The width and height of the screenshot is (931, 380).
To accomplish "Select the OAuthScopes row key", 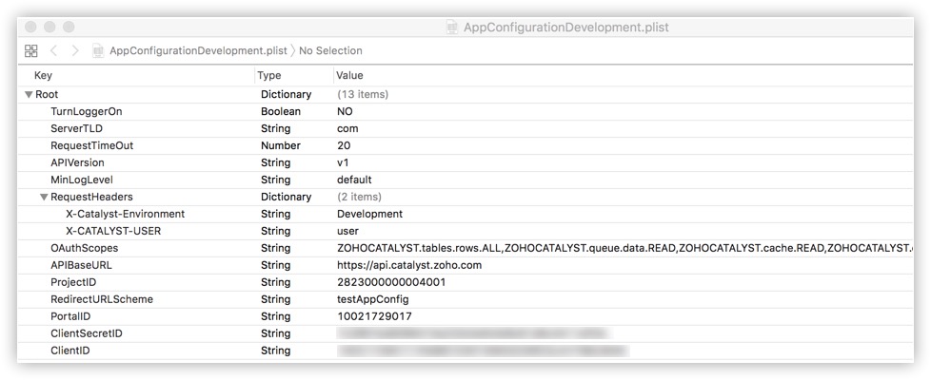I will click(84, 249).
